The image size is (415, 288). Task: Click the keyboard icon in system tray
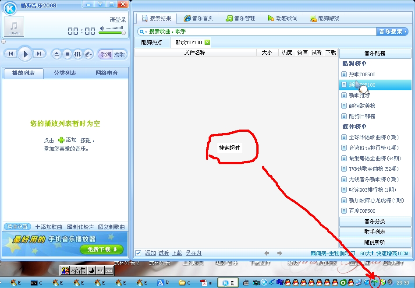coord(246,283)
